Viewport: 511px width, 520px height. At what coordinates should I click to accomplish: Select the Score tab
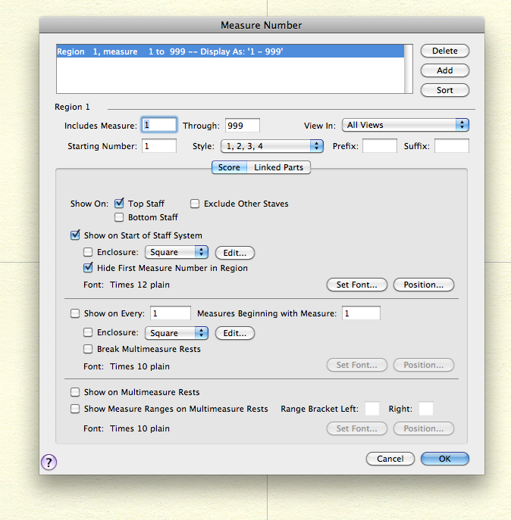click(229, 167)
